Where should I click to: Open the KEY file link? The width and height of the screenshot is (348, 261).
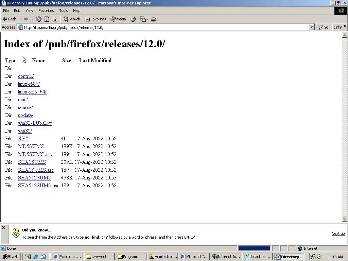click(23, 139)
